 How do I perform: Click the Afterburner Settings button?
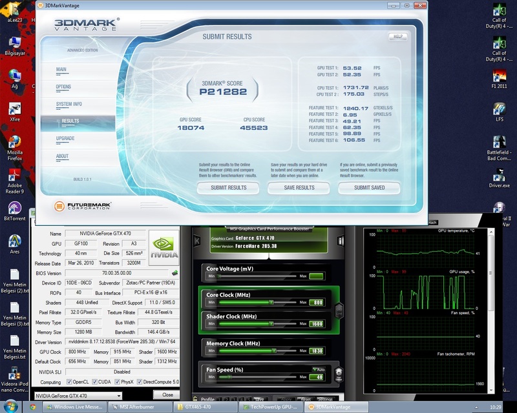pos(325,399)
